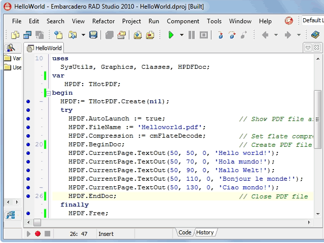Toggle breakpoint on THotPDF.Create line

pos(28,101)
